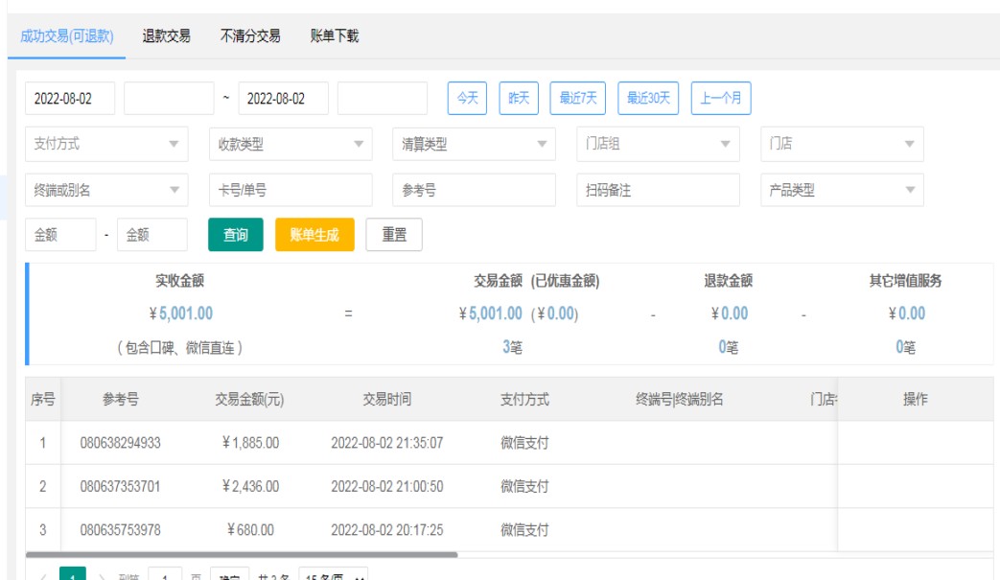The image size is (1000, 580).
Task: Expand the 收款类型 dropdown
Action: (x=290, y=144)
